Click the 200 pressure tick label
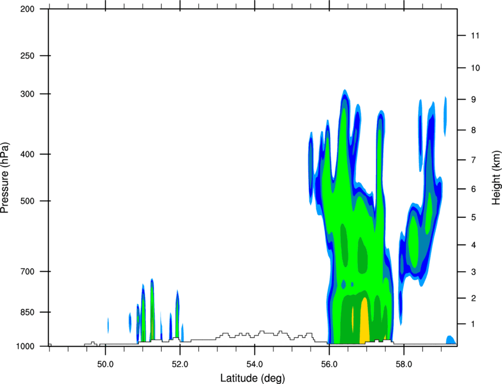Viewport: 502px width, 384px height. pos(28,9)
